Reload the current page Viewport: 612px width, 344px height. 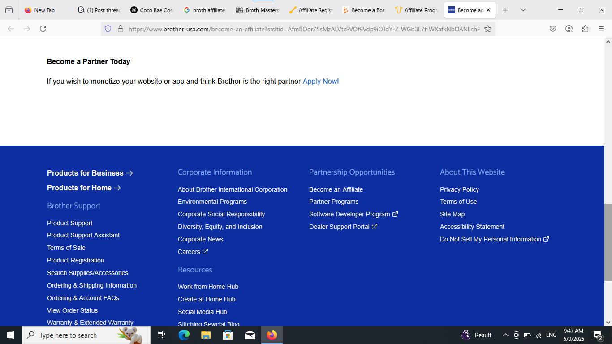point(43,29)
